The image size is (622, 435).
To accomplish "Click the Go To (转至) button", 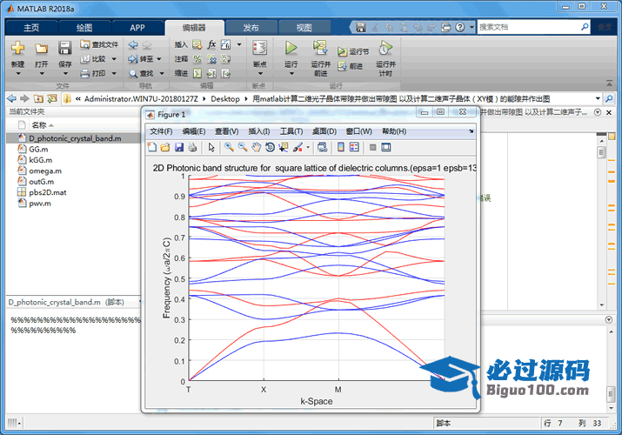I will (141, 59).
